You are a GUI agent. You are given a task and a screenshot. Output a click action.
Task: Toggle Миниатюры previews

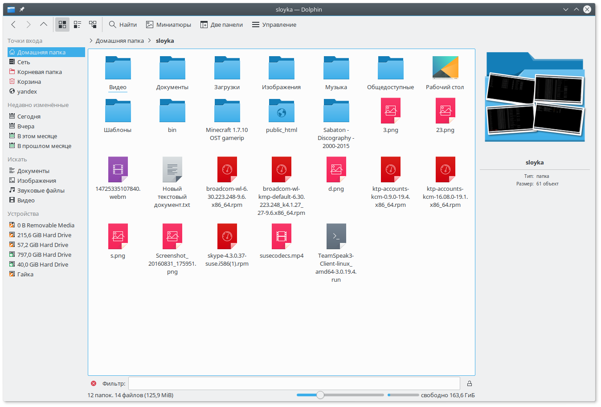point(169,25)
